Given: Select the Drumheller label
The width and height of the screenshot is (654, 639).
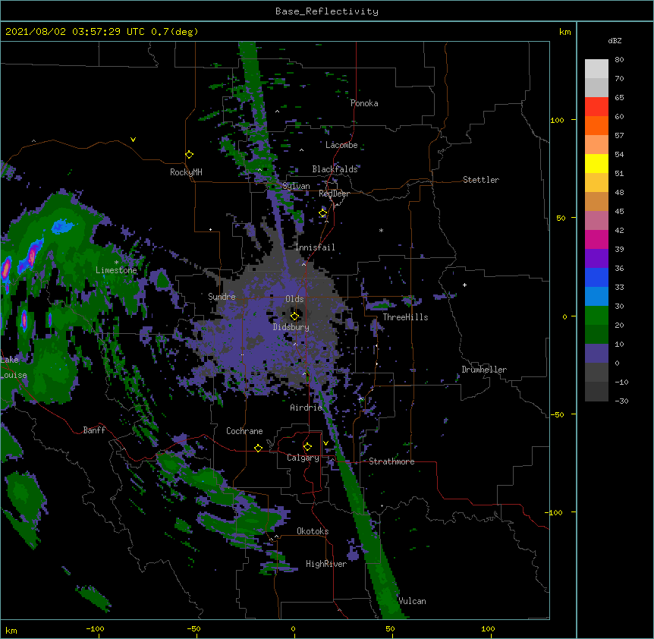Looking at the screenshot, I should (x=484, y=370).
